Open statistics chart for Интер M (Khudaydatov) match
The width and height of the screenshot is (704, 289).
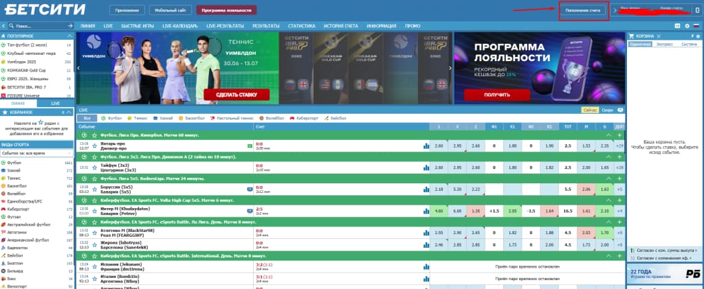coord(426,211)
